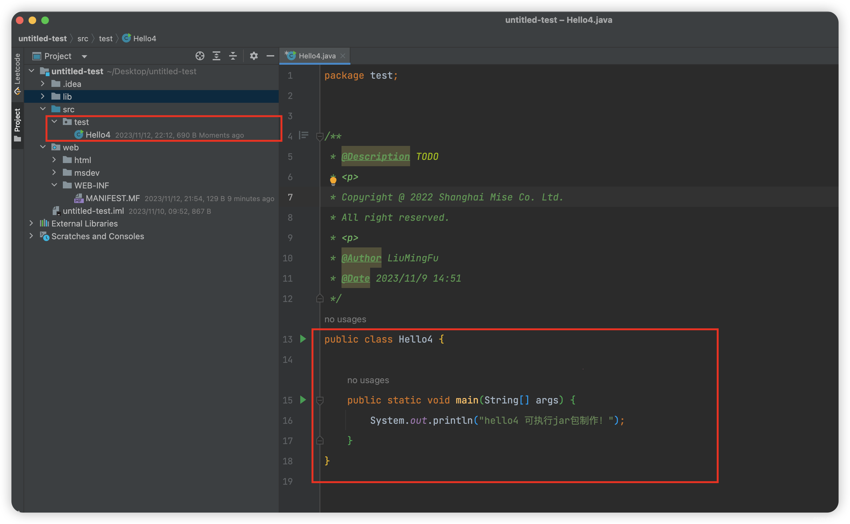
Task: Toggle rendered doc view icon on line 4
Action: click(303, 135)
